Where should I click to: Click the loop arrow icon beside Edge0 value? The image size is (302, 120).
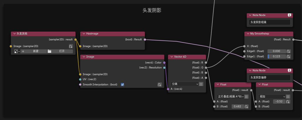coord(288,51)
